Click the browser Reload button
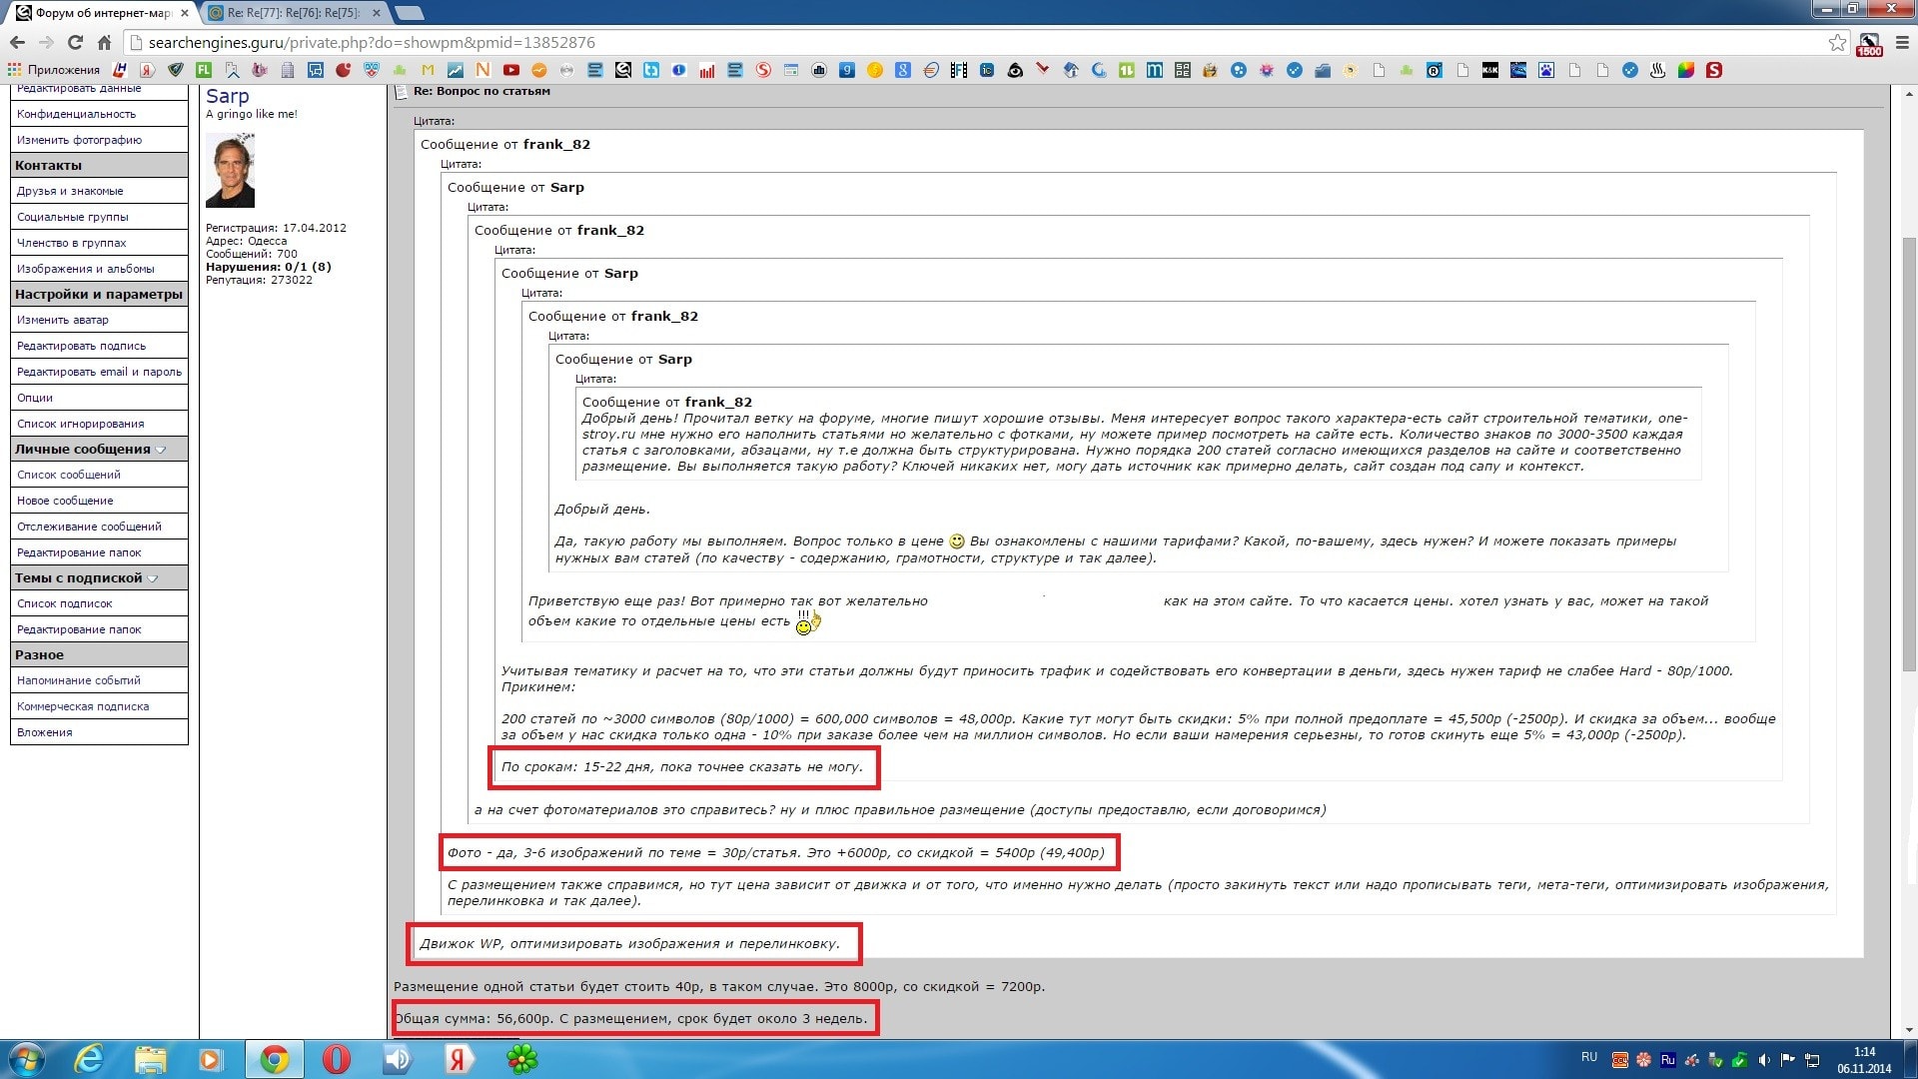Screen dimensions: 1918x1079 [75, 42]
